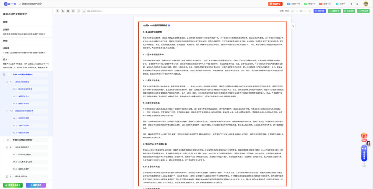Screen dimensions: 373x189
Task: Click the fourth toolbar icon before the undo arrow
Action: (x=73, y=11)
